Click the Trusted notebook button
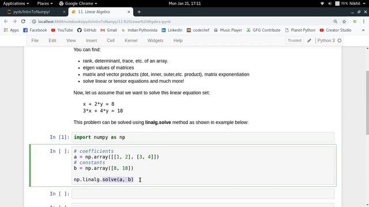Screen dimensions: 369x207 click(x=295, y=40)
